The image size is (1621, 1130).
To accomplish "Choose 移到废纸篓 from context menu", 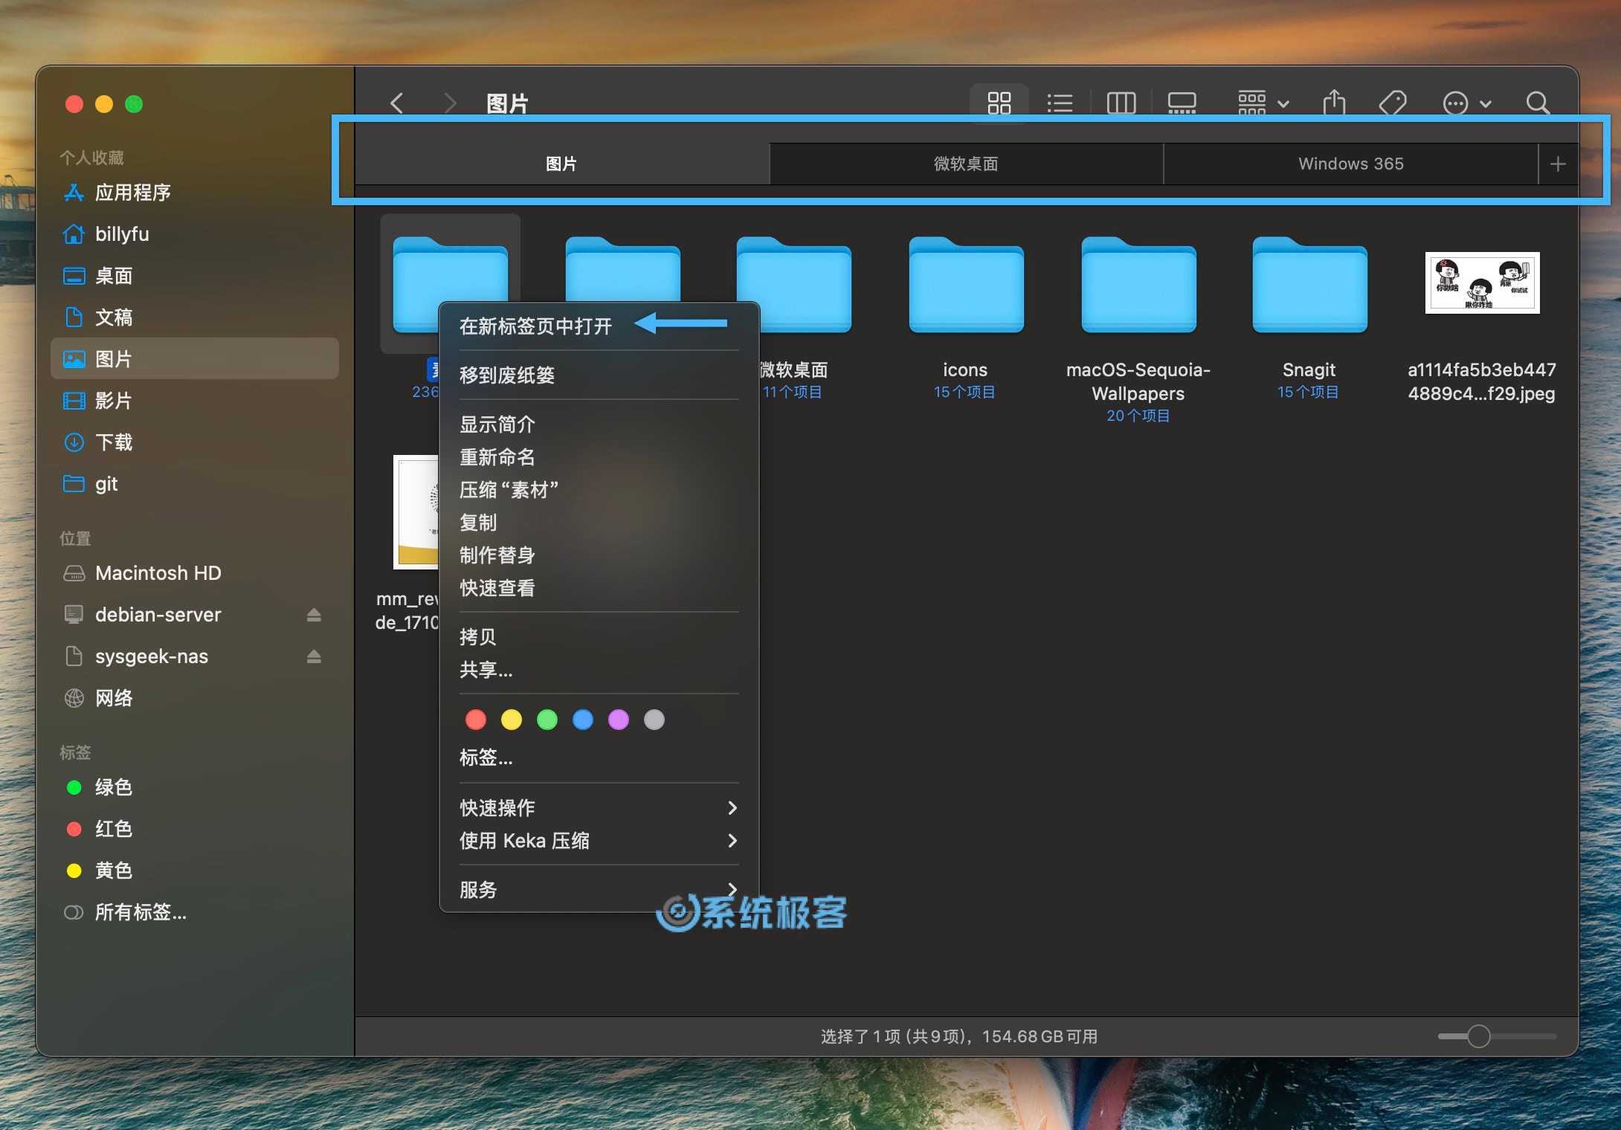I will click(599, 375).
